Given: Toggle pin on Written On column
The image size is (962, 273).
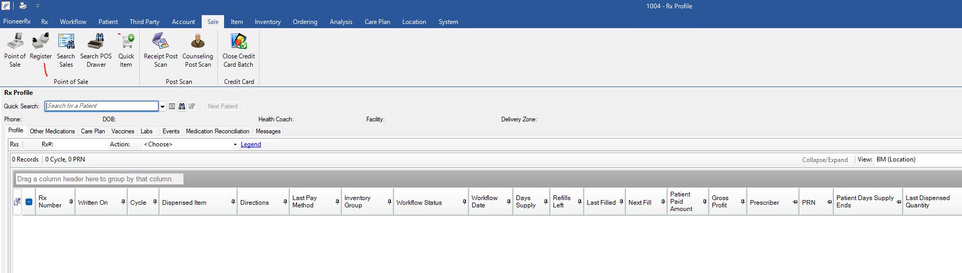Looking at the screenshot, I should (x=123, y=202).
